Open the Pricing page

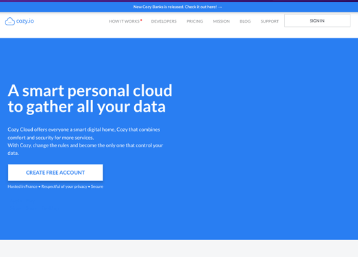coord(194,21)
